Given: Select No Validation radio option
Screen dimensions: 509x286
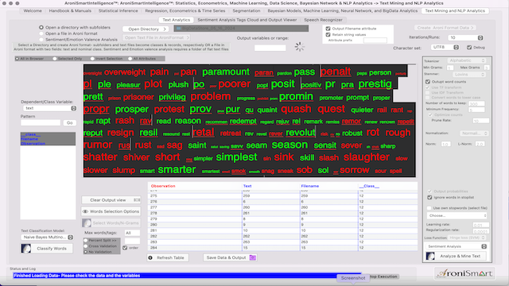Looking at the screenshot, I should click(x=86, y=252).
